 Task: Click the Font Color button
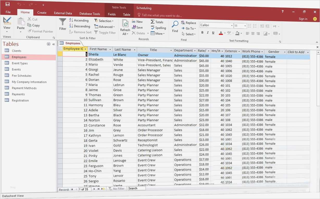tap(221, 33)
